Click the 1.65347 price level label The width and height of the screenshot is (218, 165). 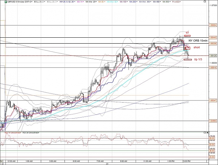213,100
